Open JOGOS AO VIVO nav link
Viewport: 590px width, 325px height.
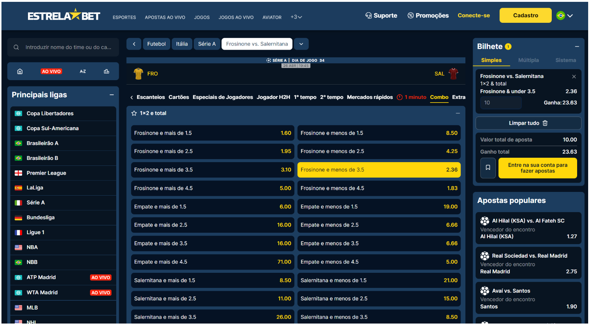click(x=236, y=17)
